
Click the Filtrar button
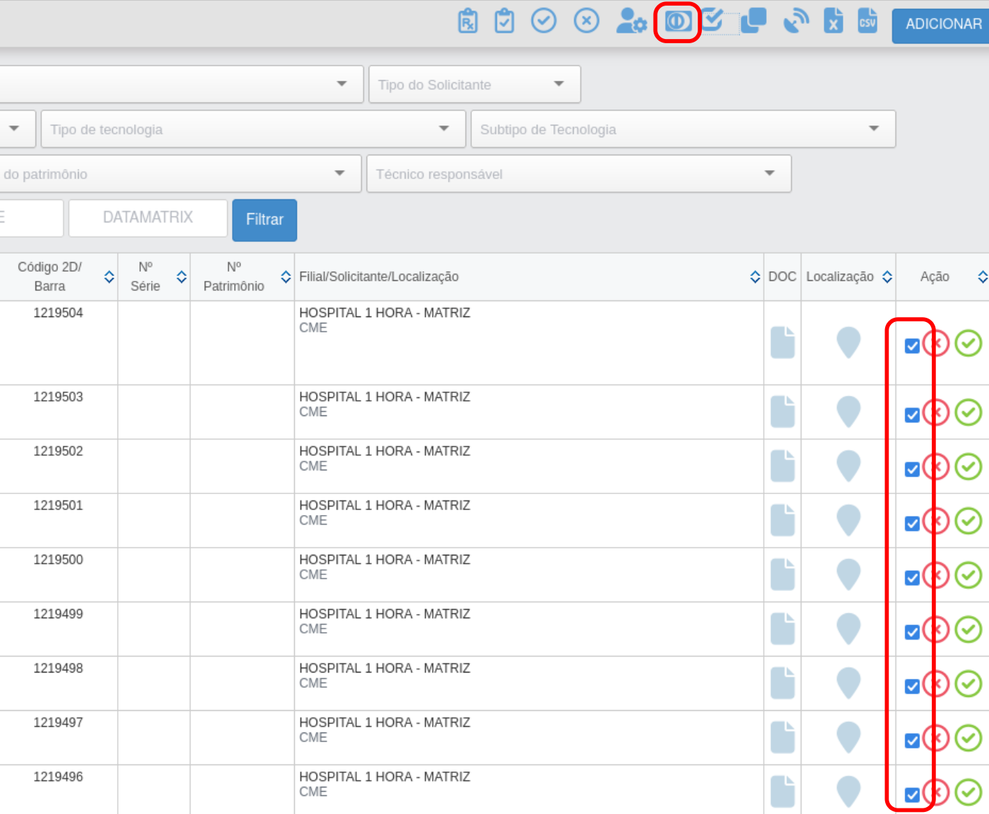(264, 220)
